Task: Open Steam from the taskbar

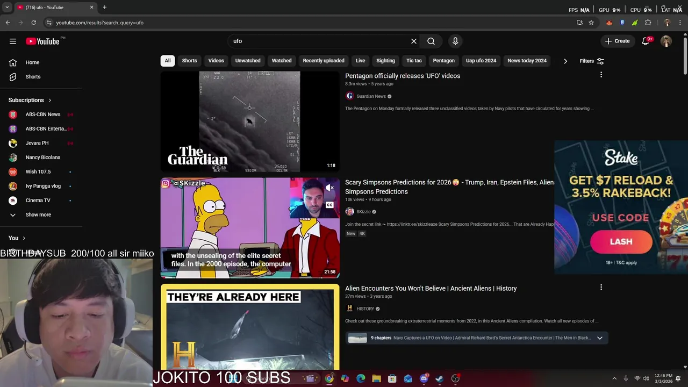Action: 439,378
